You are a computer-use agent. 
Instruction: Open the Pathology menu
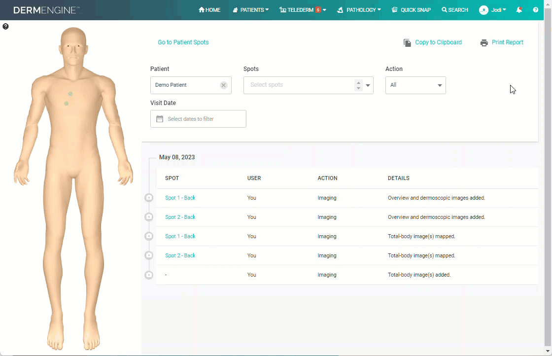(x=359, y=10)
